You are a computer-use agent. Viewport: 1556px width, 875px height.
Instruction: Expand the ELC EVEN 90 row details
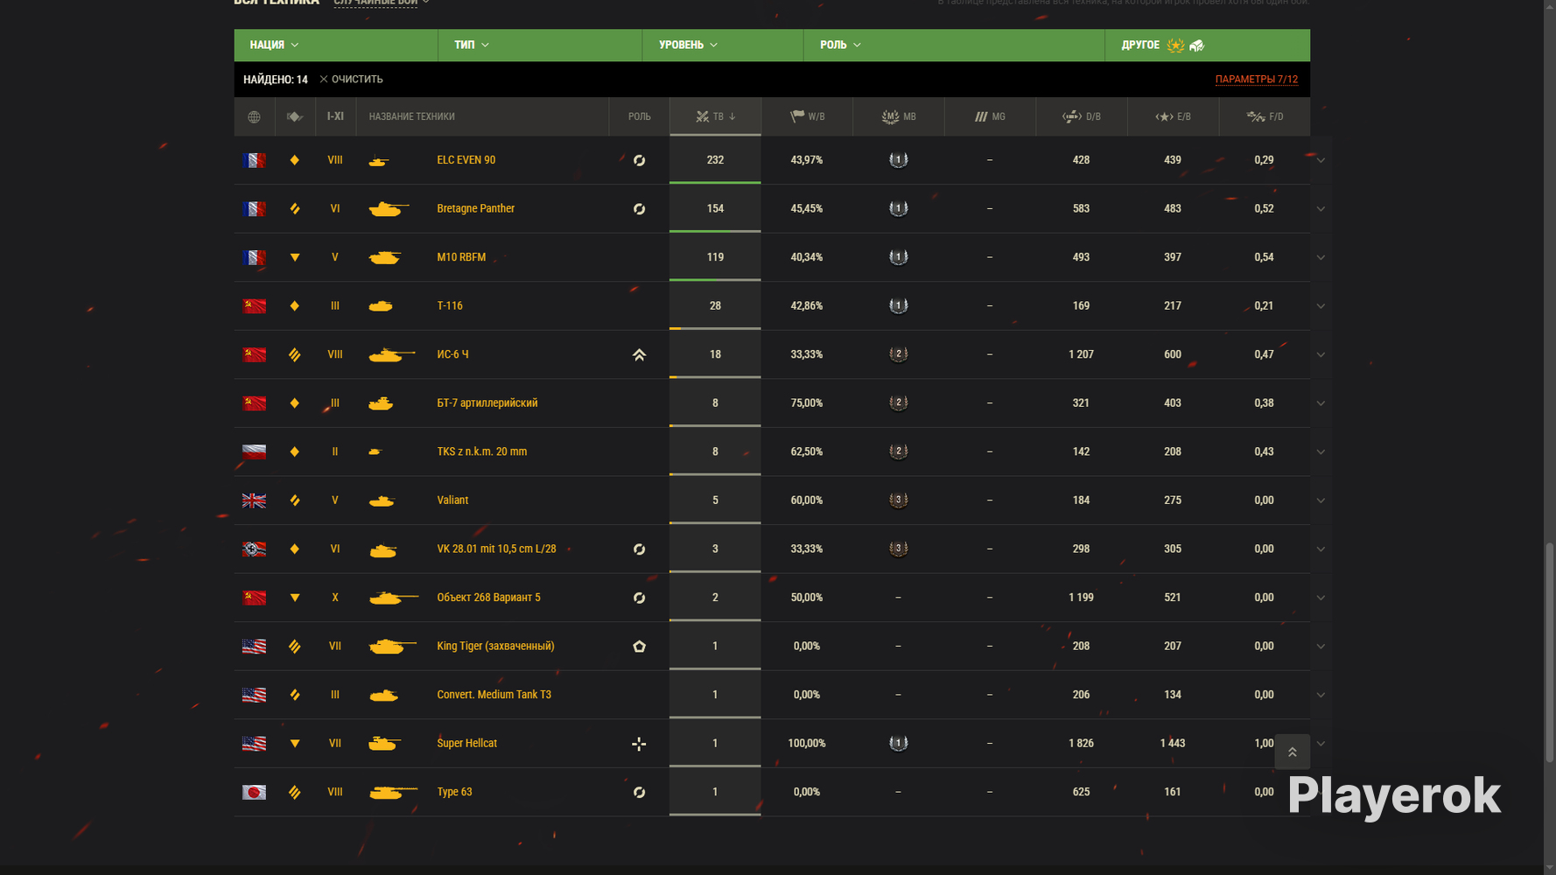[1321, 160]
